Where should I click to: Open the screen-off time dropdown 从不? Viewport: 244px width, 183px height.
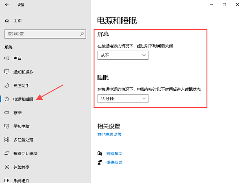point(123,55)
